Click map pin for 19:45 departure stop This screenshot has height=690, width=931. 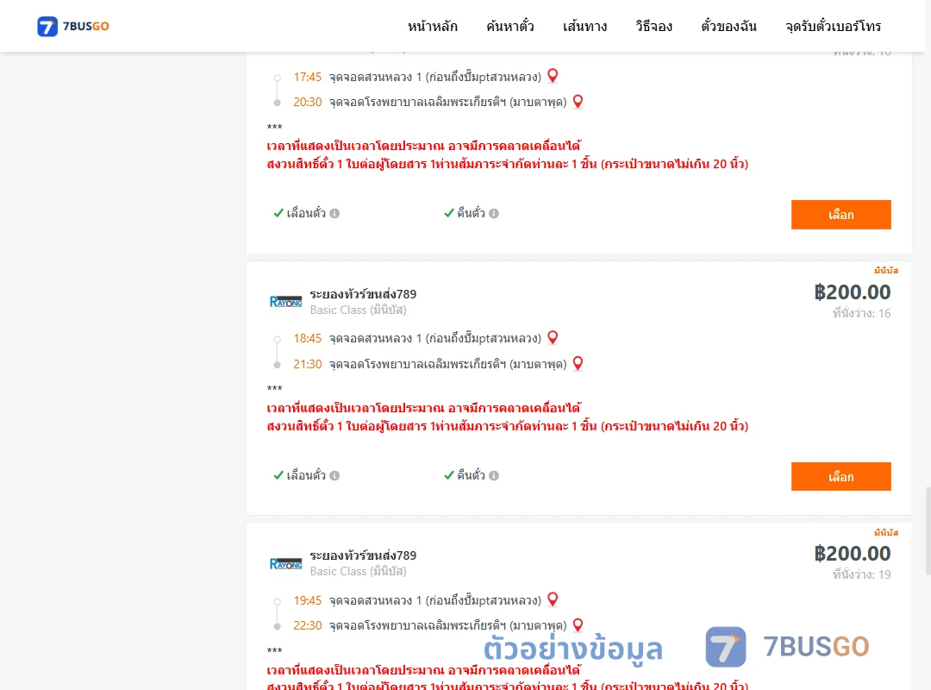coord(553,599)
